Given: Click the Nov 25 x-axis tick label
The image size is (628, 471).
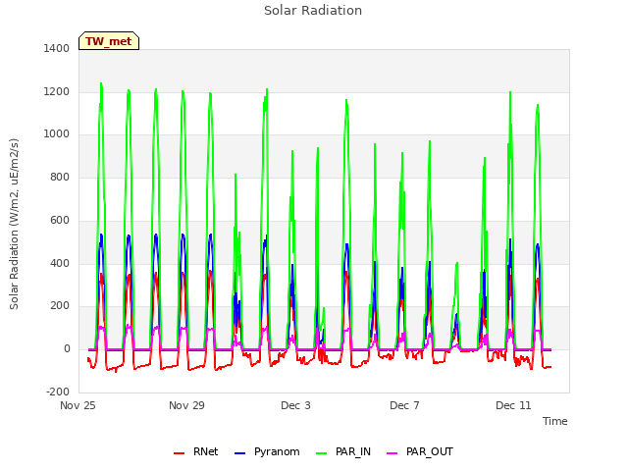Looking at the screenshot, I should tap(78, 405).
